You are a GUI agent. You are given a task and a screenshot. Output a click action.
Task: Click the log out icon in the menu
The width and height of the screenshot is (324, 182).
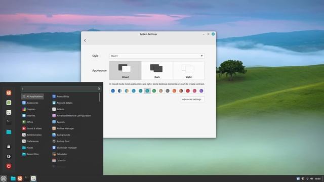pos(9,156)
